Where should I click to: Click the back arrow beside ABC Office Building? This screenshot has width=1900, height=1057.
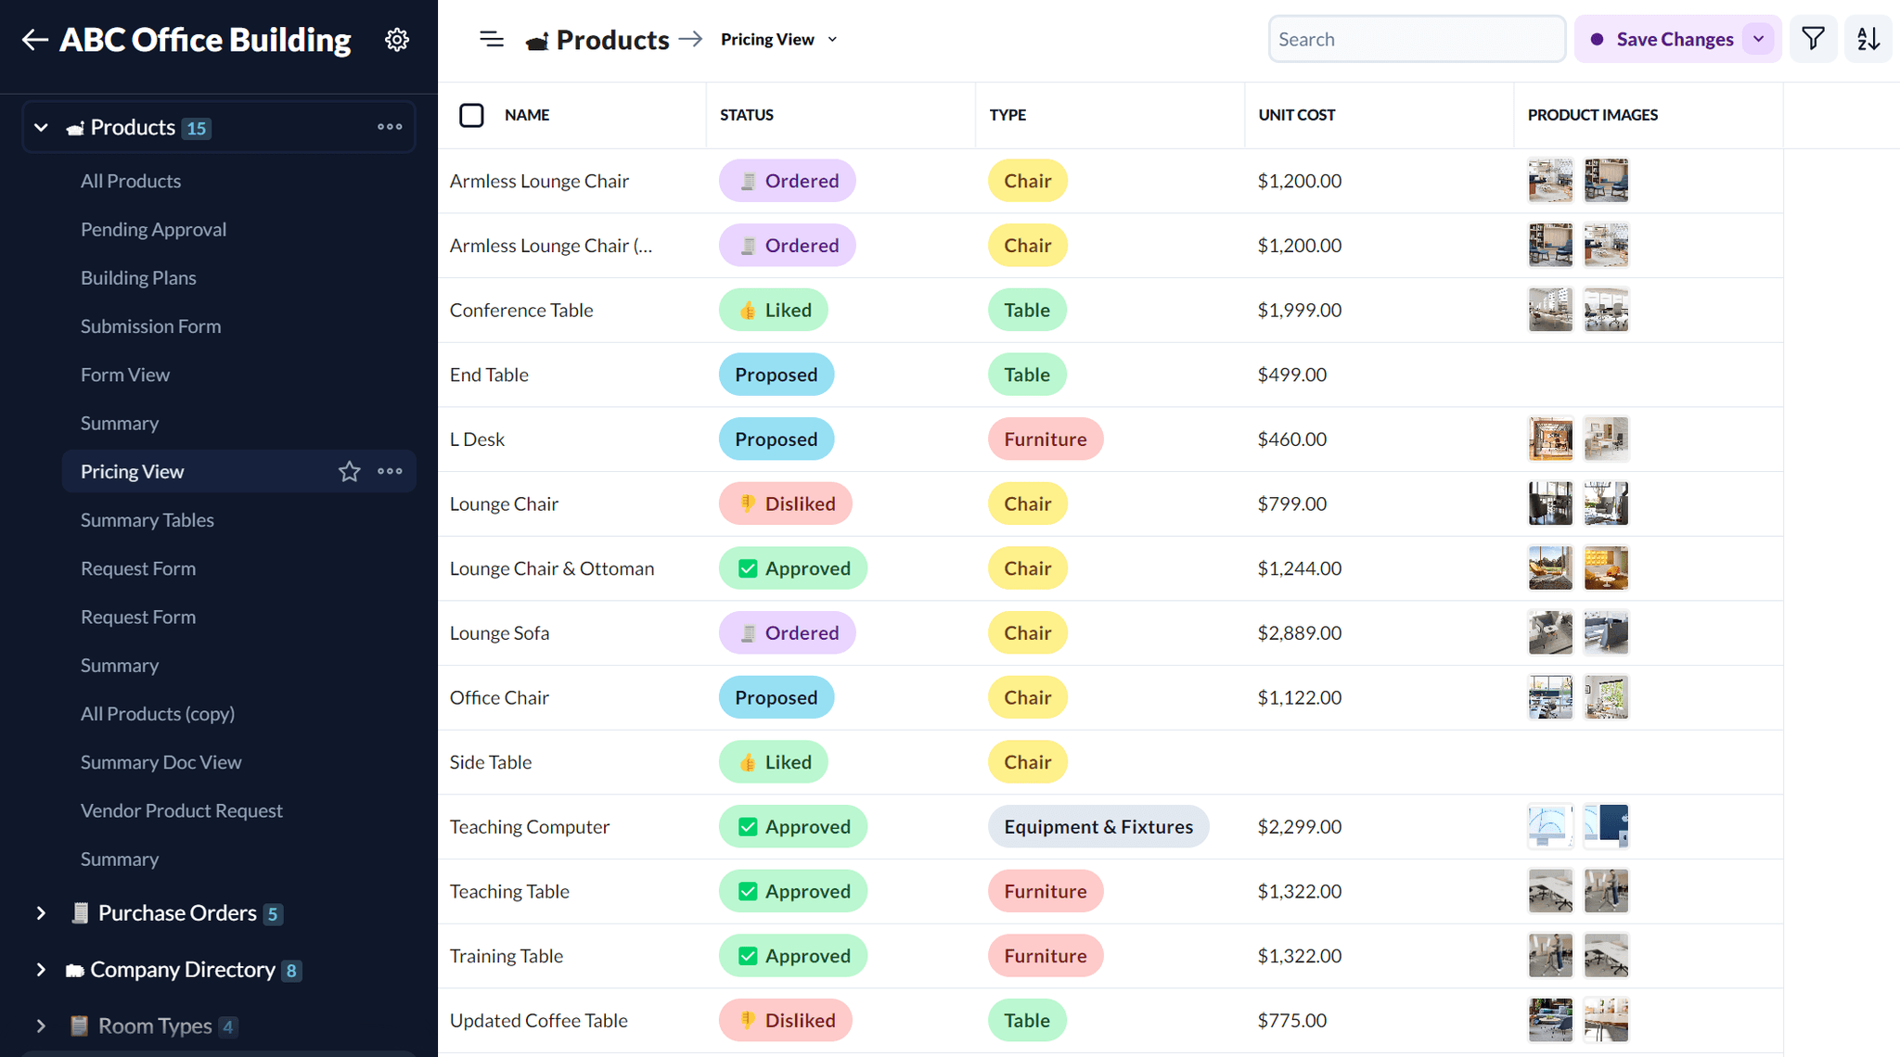(x=34, y=40)
